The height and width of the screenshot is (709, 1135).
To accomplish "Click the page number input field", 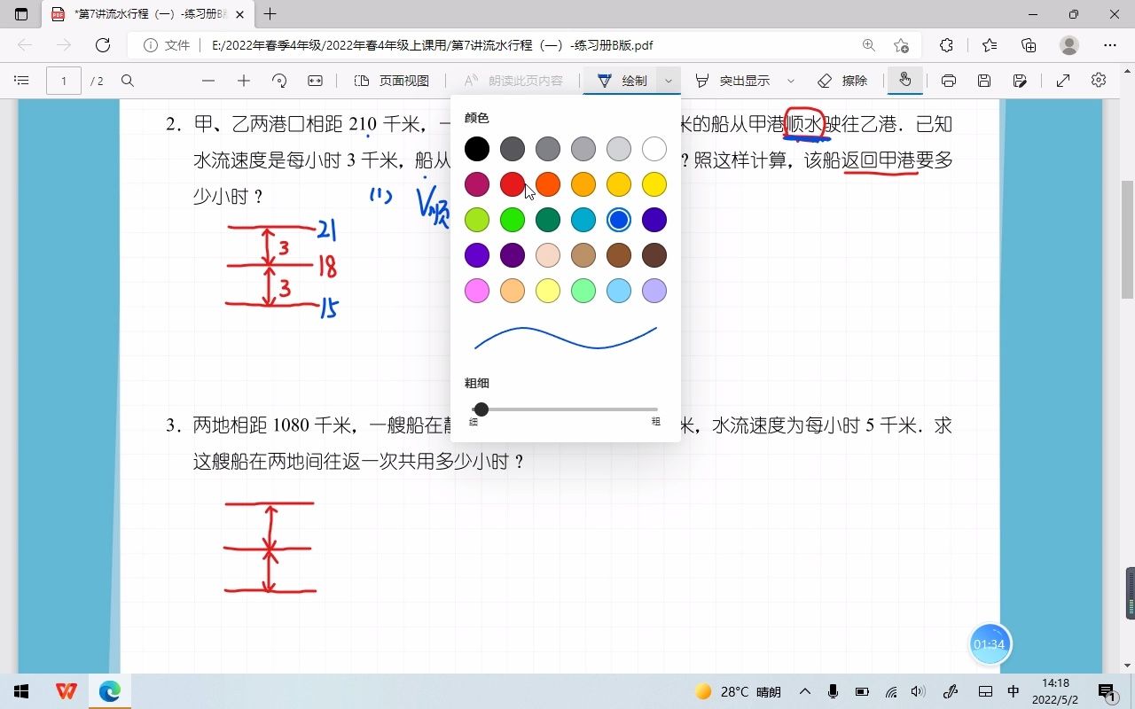I will (64, 81).
